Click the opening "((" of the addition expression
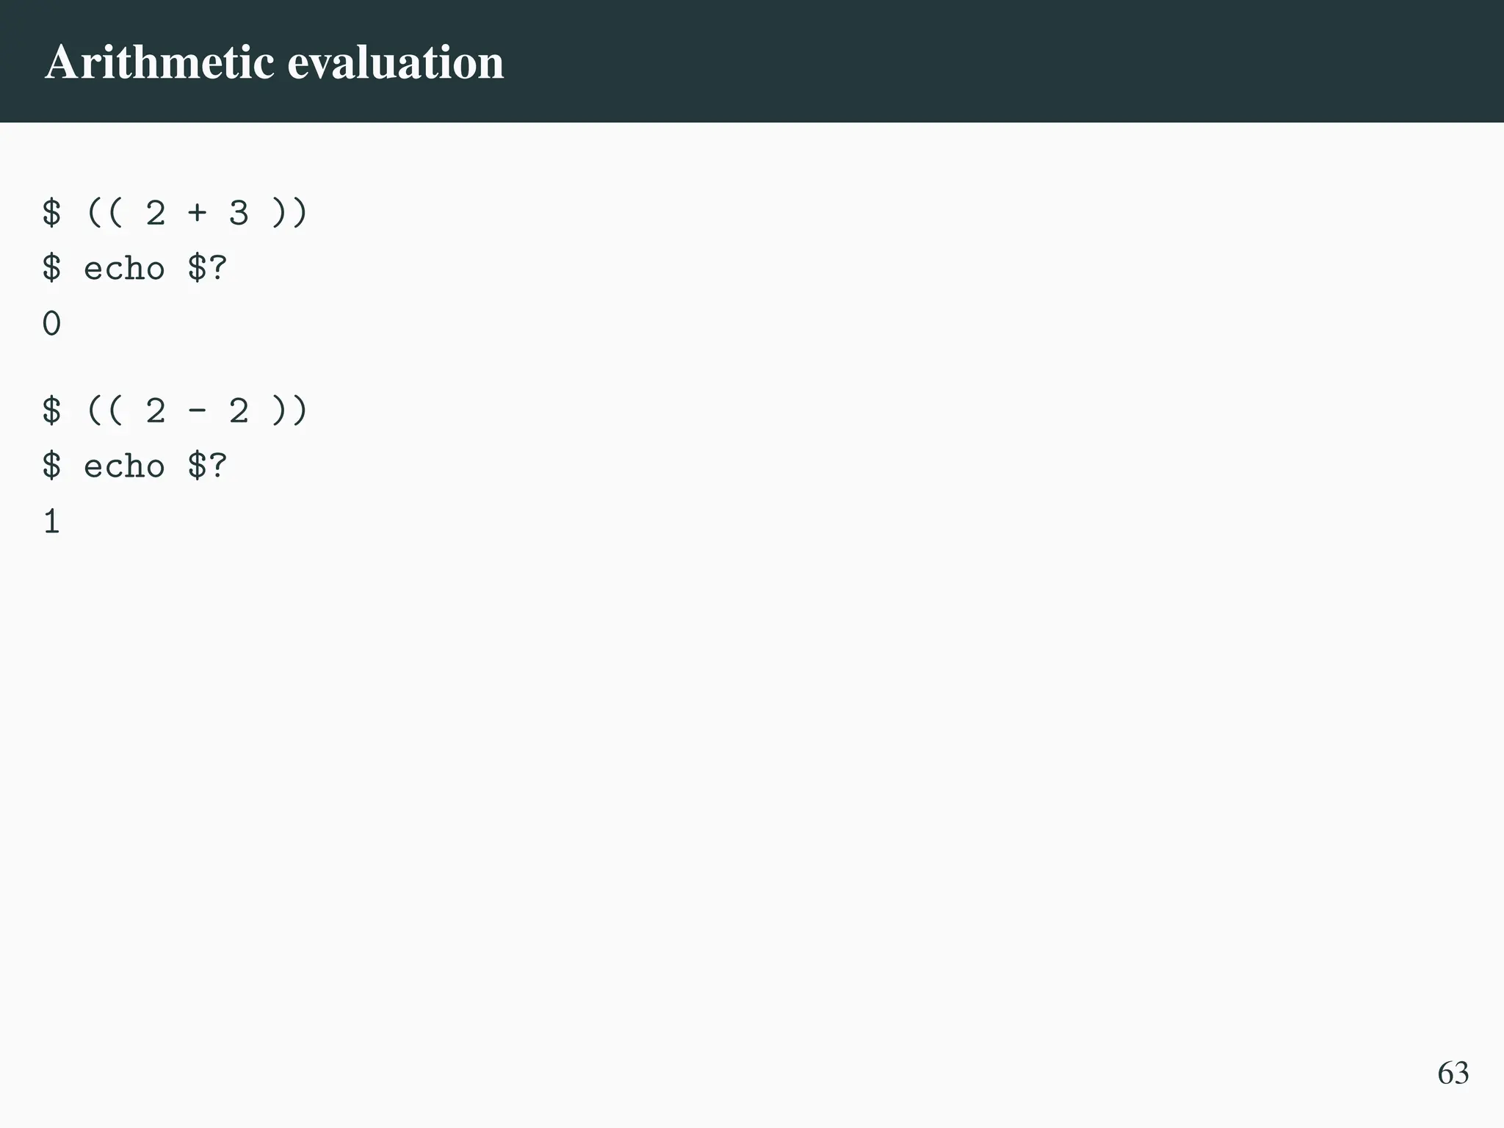 104,213
